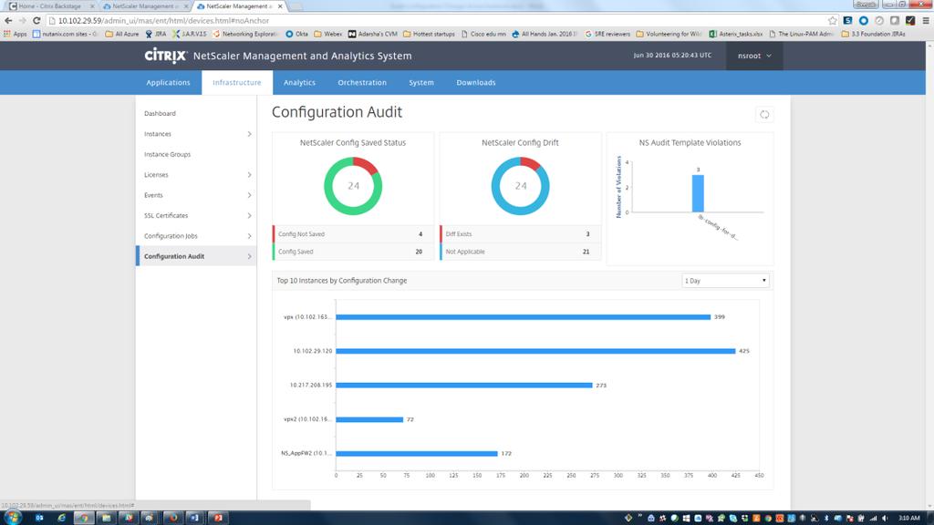Open the Okta bookmark
934x525 pixels.
[296, 34]
